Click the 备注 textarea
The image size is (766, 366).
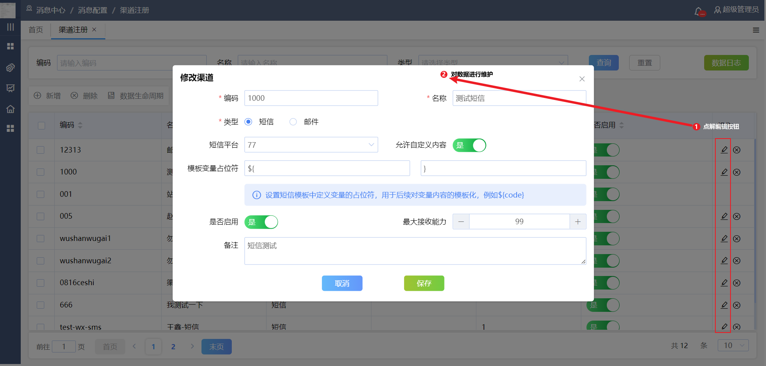click(415, 251)
